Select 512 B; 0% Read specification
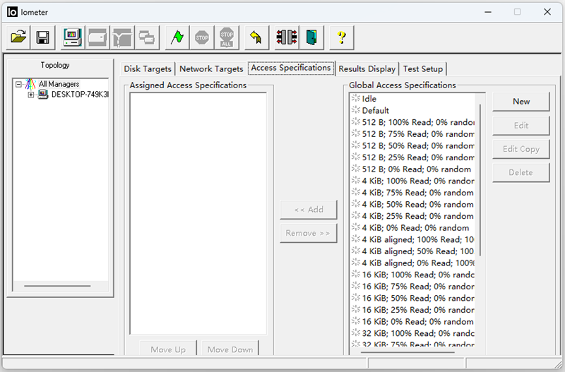The height and width of the screenshot is (372, 565). click(x=412, y=169)
